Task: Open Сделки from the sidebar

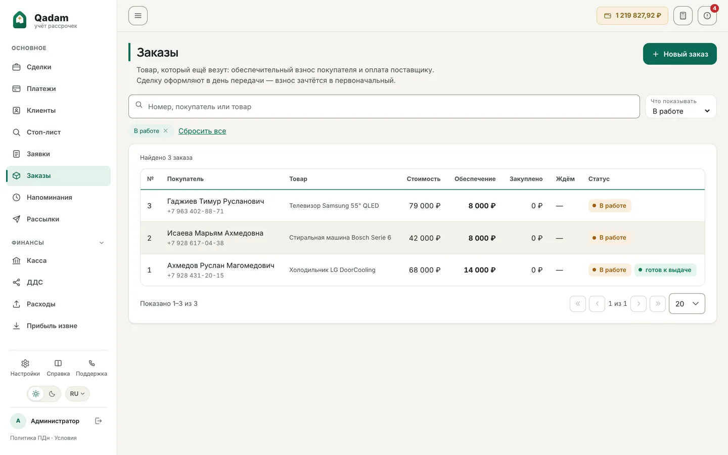Action: 58,67
